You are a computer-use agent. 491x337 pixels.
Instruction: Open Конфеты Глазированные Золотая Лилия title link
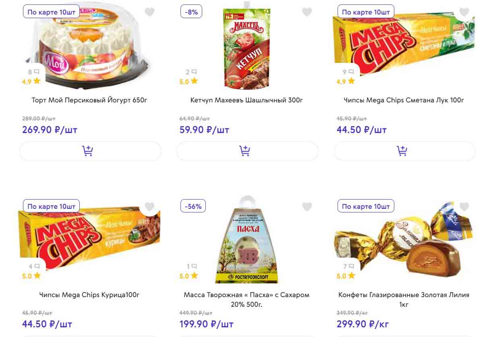pos(404,299)
